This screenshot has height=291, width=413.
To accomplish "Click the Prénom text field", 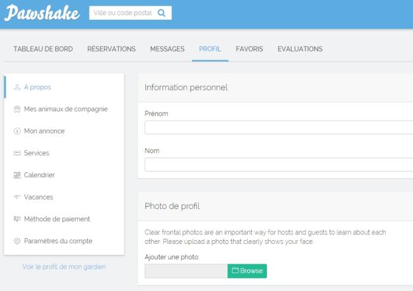I will (x=278, y=128).
